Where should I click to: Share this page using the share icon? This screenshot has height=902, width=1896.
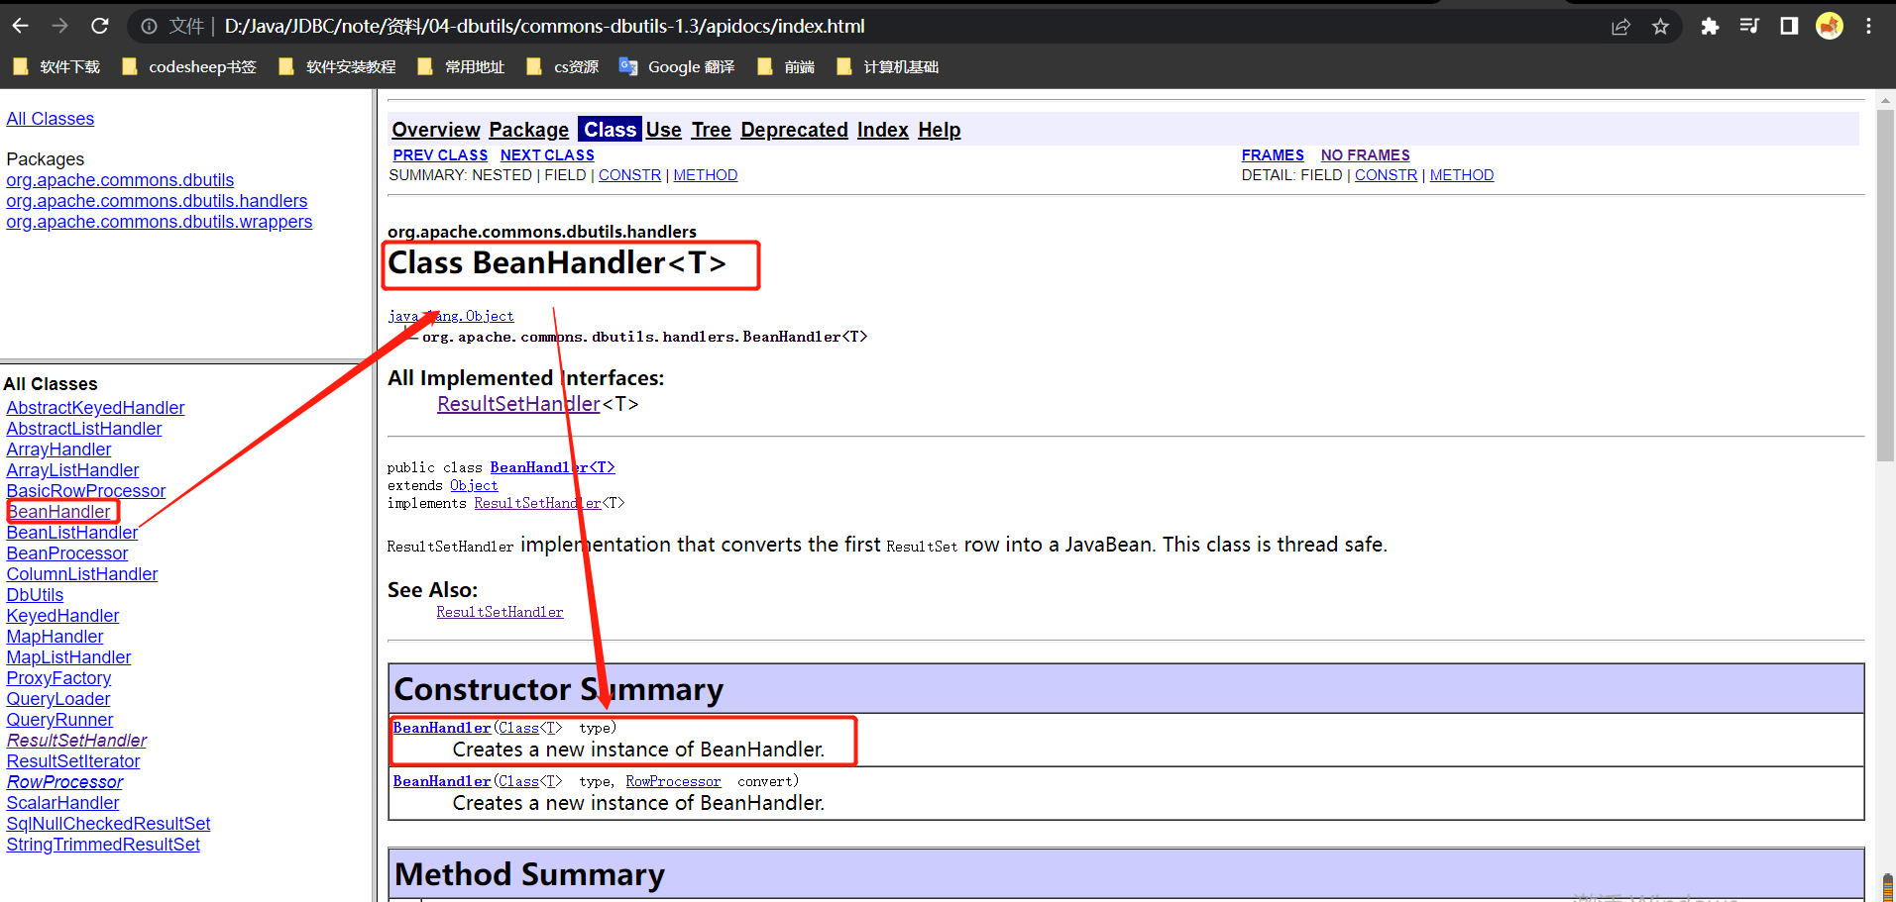[1620, 27]
